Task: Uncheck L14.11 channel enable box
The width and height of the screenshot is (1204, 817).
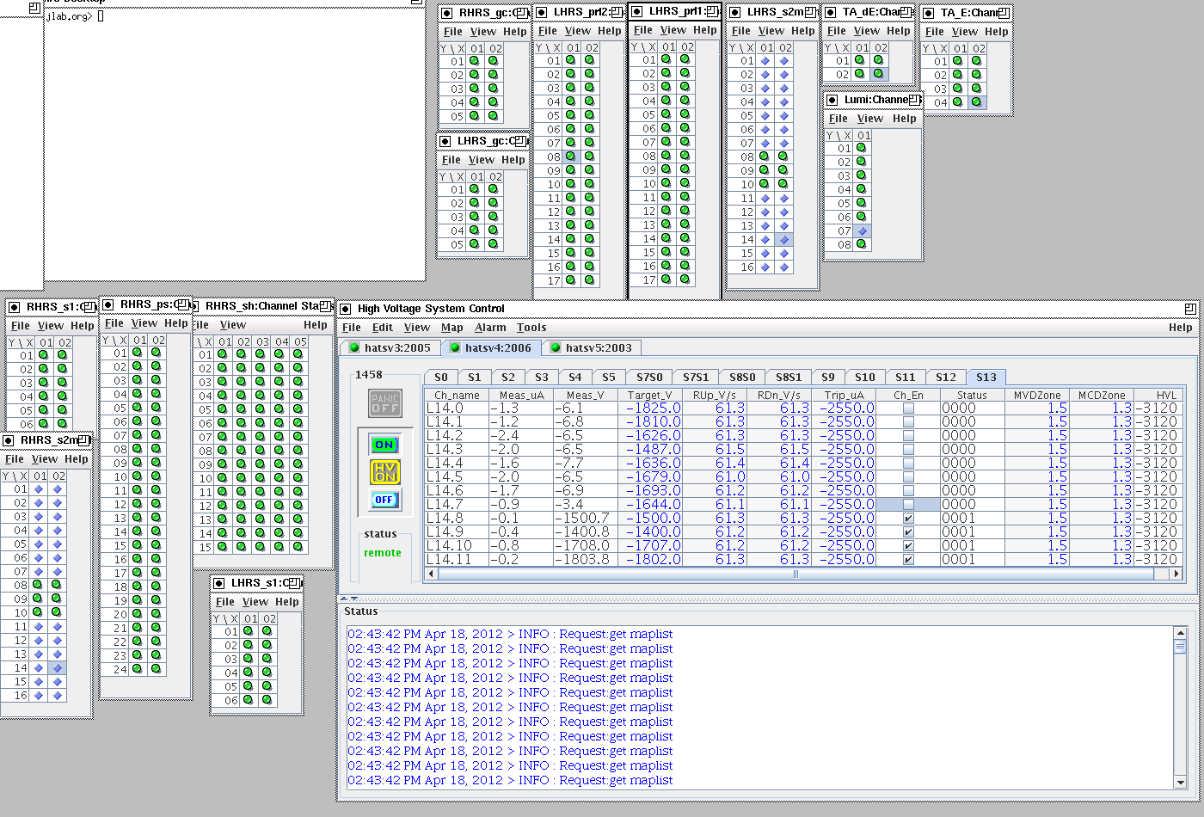Action: pos(908,560)
